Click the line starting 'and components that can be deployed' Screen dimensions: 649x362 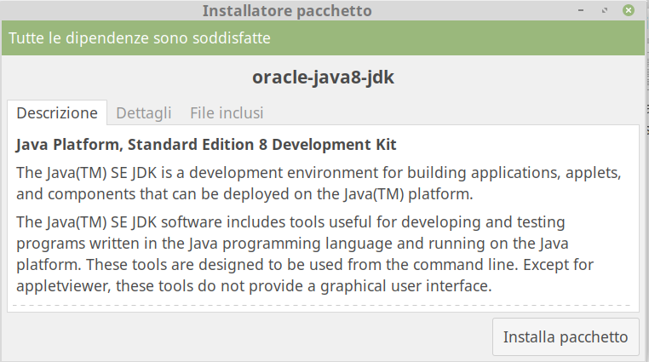point(244,194)
